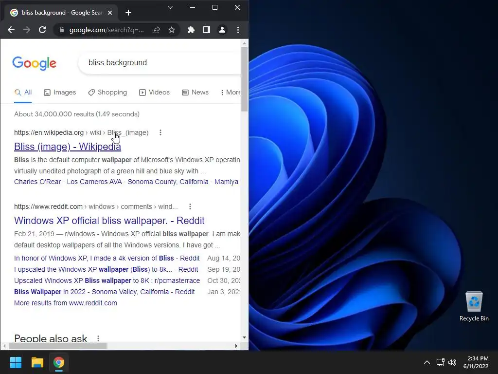Open the Los Carneros AVA sublink

tap(94, 182)
